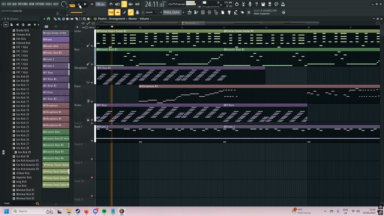Screen dimensions: 384x216
Task: Open the View playlist button in toolbar
Action: pos(190,12)
